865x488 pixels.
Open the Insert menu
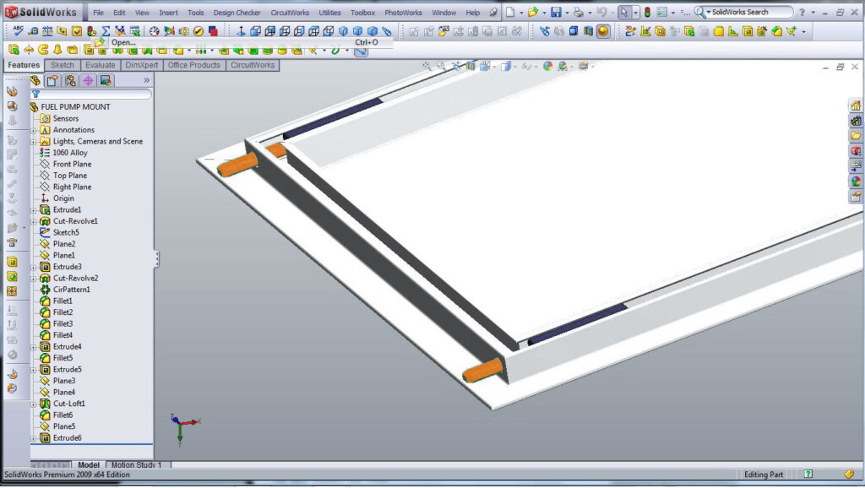[x=168, y=12]
